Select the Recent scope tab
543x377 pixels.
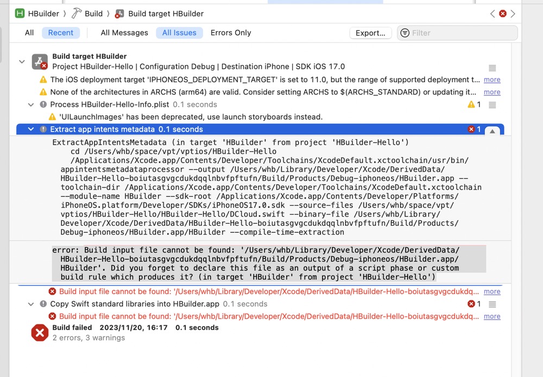click(61, 33)
